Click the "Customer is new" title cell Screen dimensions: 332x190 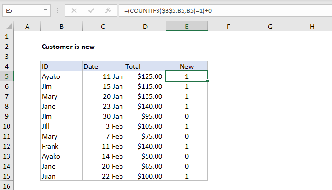[63, 47]
